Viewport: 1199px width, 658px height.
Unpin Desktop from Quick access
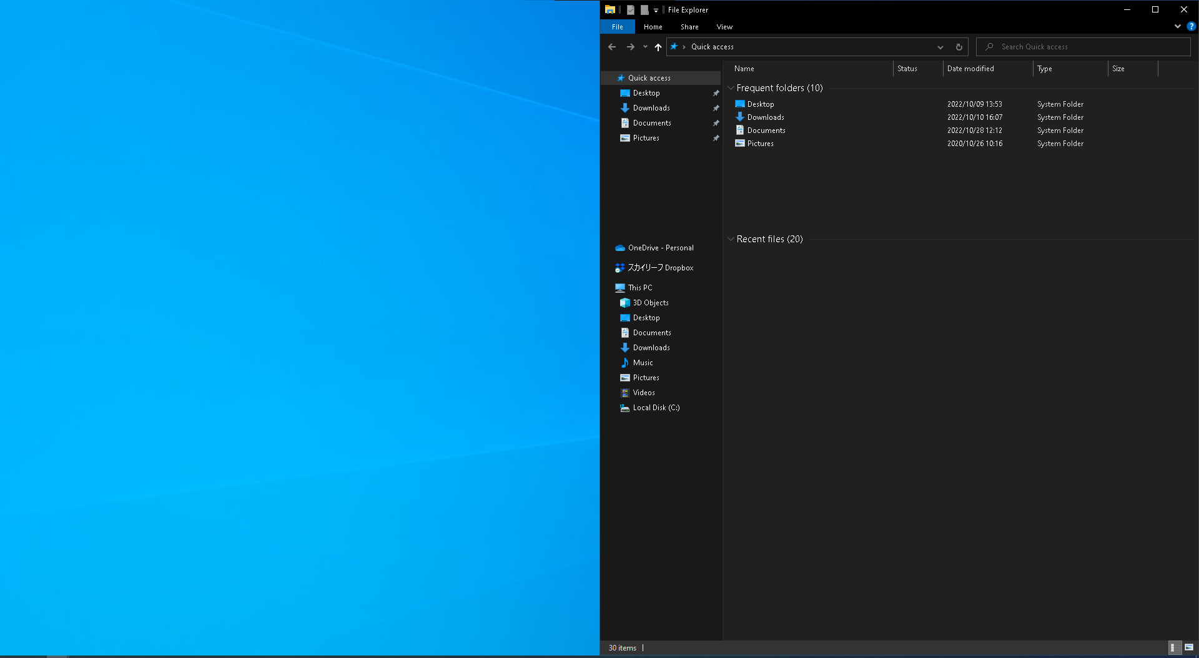[716, 92]
